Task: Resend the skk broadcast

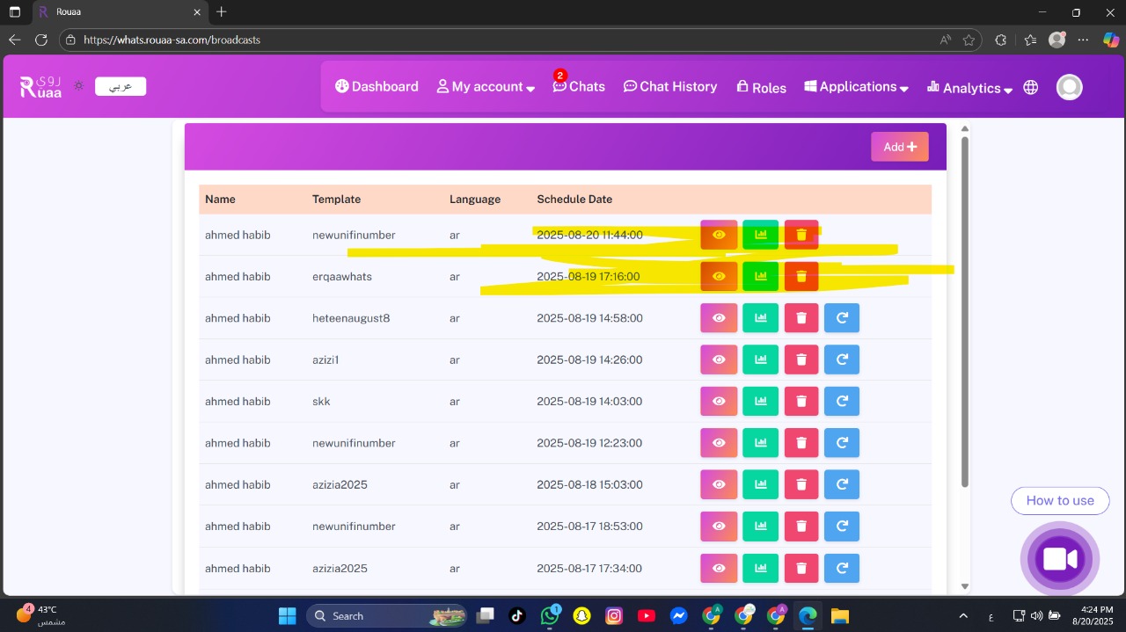Action: [x=842, y=401]
